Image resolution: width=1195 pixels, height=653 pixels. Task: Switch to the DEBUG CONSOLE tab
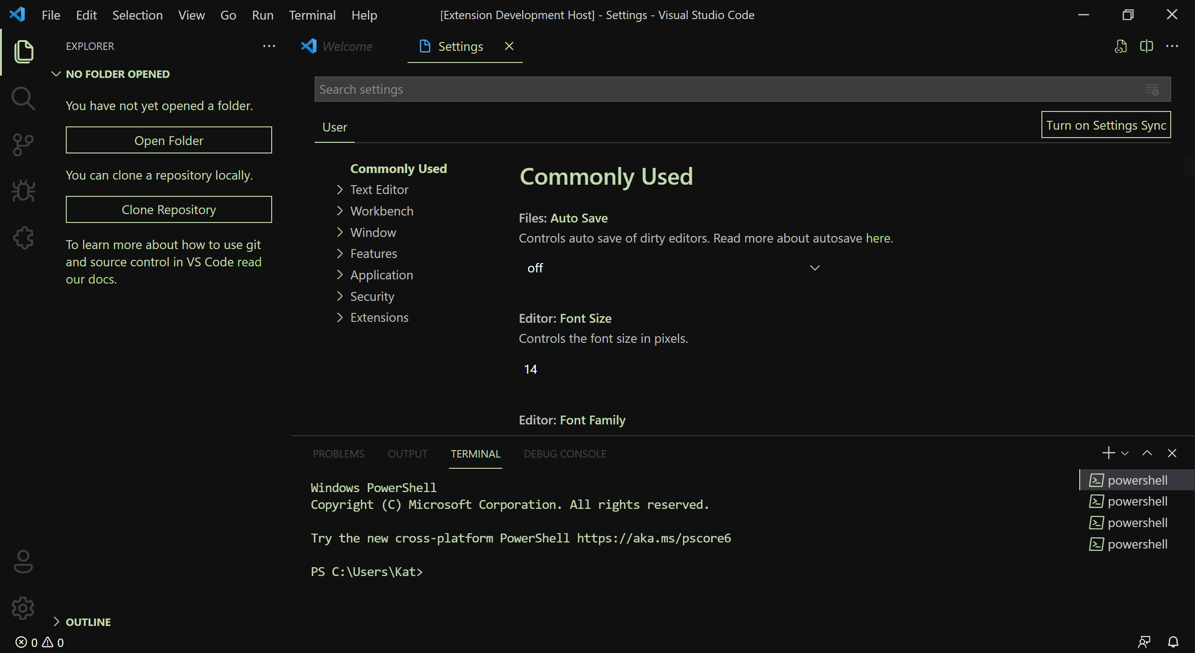(x=565, y=454)
